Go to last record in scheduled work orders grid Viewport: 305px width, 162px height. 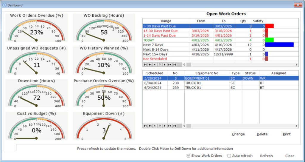(175, 126)
